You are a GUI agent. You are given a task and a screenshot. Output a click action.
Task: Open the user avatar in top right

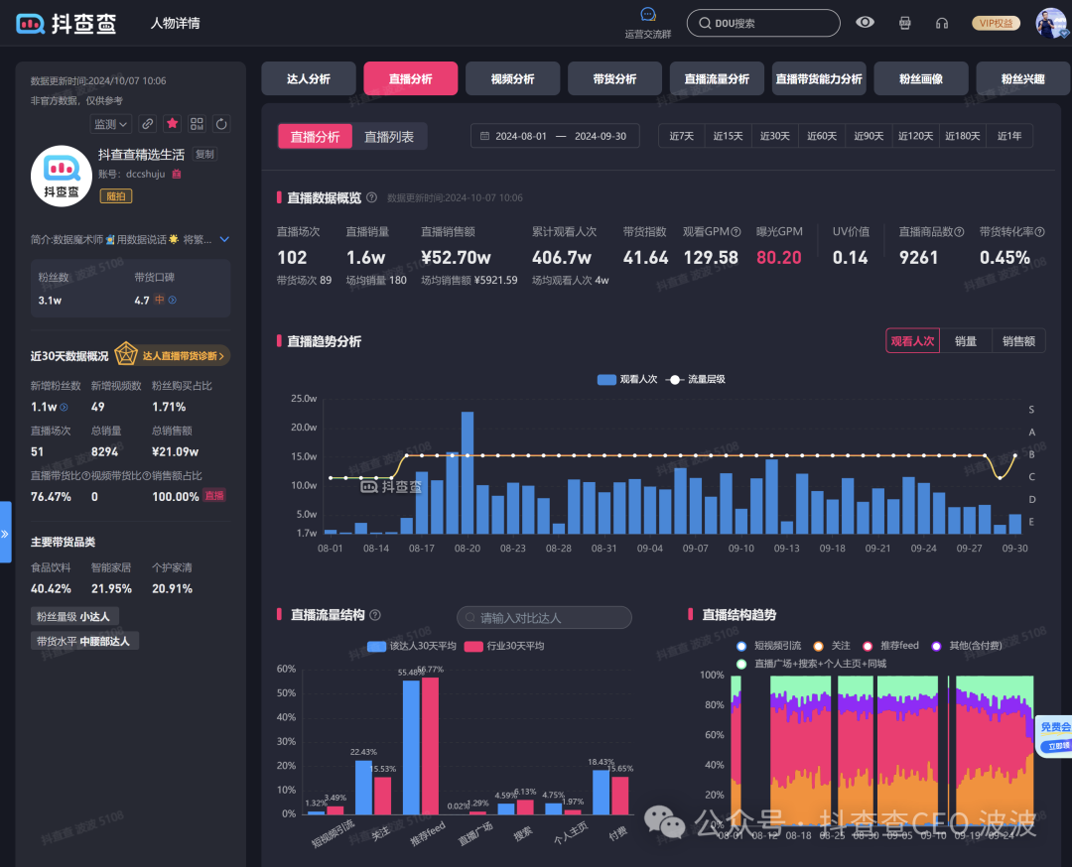[x=1051, y=23]
